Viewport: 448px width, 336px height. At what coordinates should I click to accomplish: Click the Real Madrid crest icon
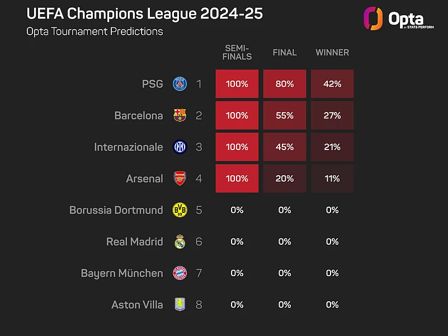pos(180,242)
